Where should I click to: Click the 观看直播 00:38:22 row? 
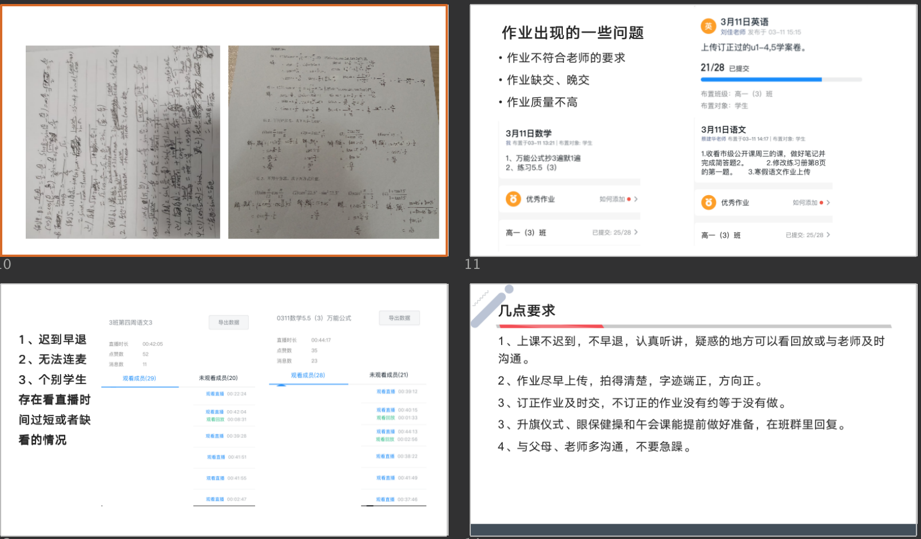click(x=396, y=456)
